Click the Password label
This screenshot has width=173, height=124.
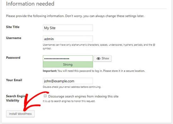point(13,57)
